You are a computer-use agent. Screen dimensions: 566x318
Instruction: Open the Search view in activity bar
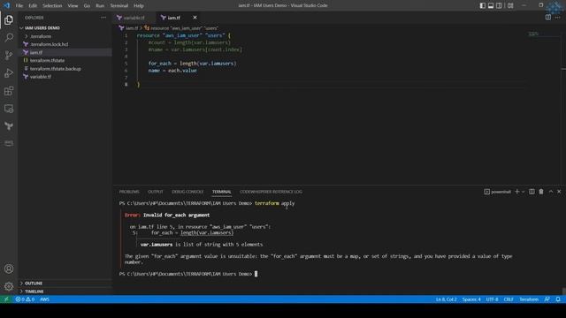[9, 37]
